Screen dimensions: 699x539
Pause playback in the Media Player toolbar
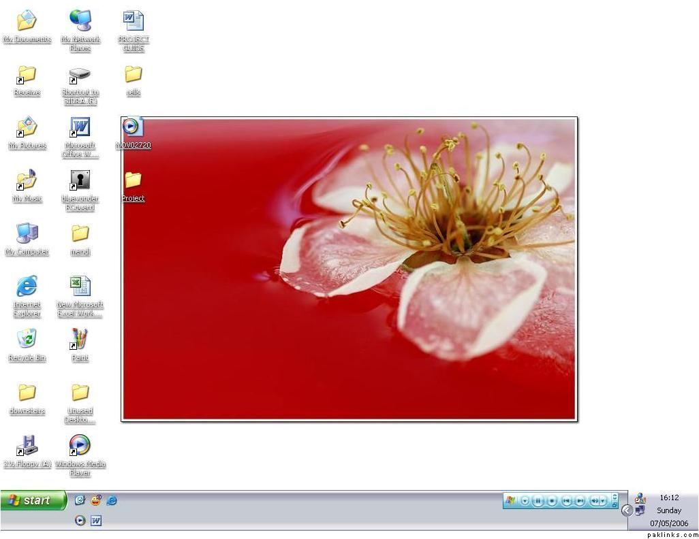[x=538, y=501]
